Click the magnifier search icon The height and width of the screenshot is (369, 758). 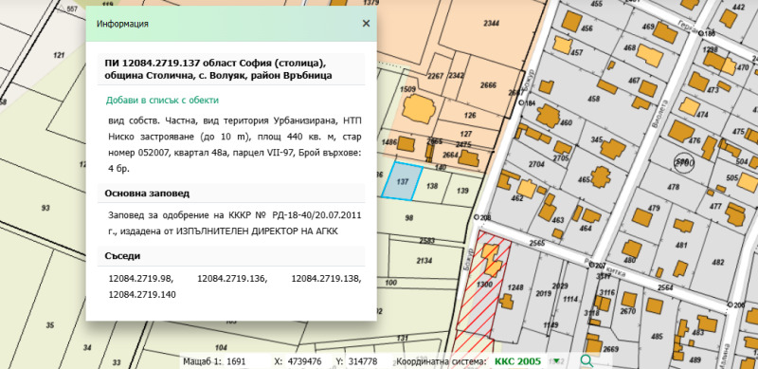pos(587,360)
